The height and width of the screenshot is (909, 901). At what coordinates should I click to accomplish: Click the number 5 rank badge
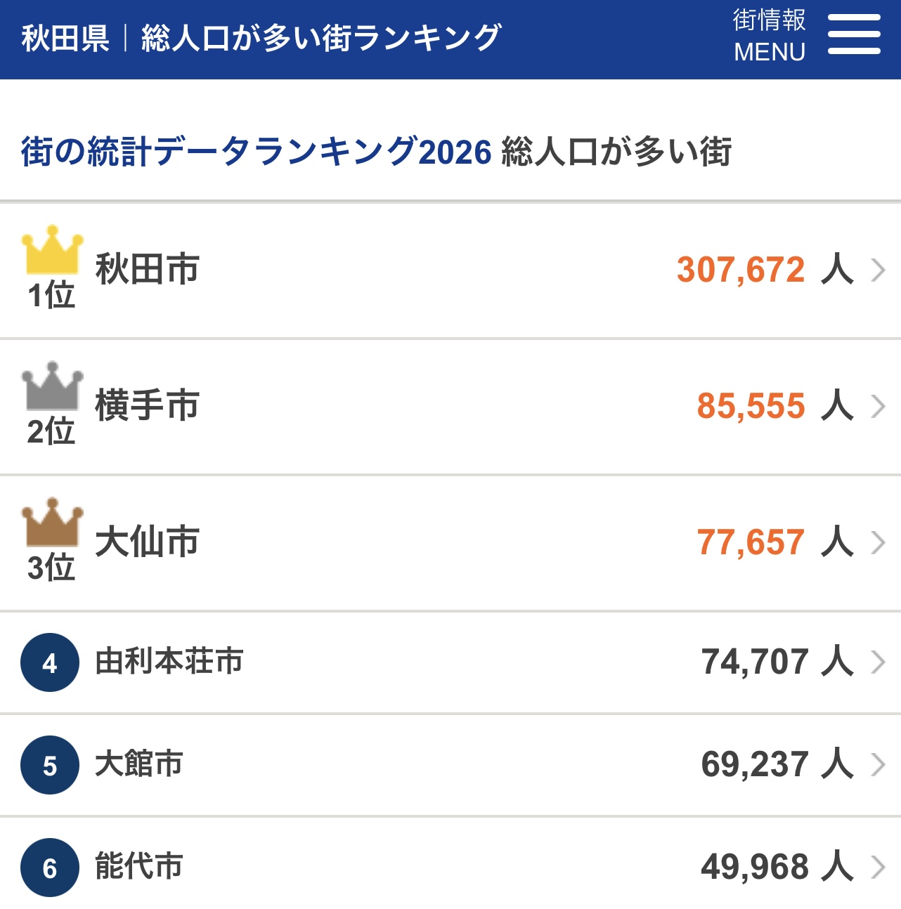click(x=50, y=765)
